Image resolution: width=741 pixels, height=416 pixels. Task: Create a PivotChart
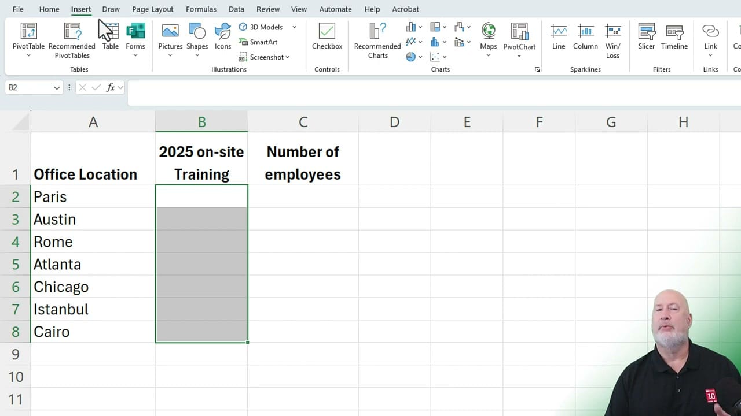[x=519, y=35]
